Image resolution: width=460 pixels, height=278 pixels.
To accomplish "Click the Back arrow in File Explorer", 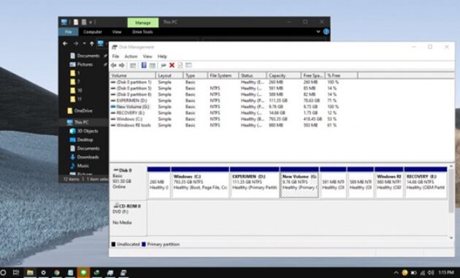I will pyautogui.click(x=65, y=43).
